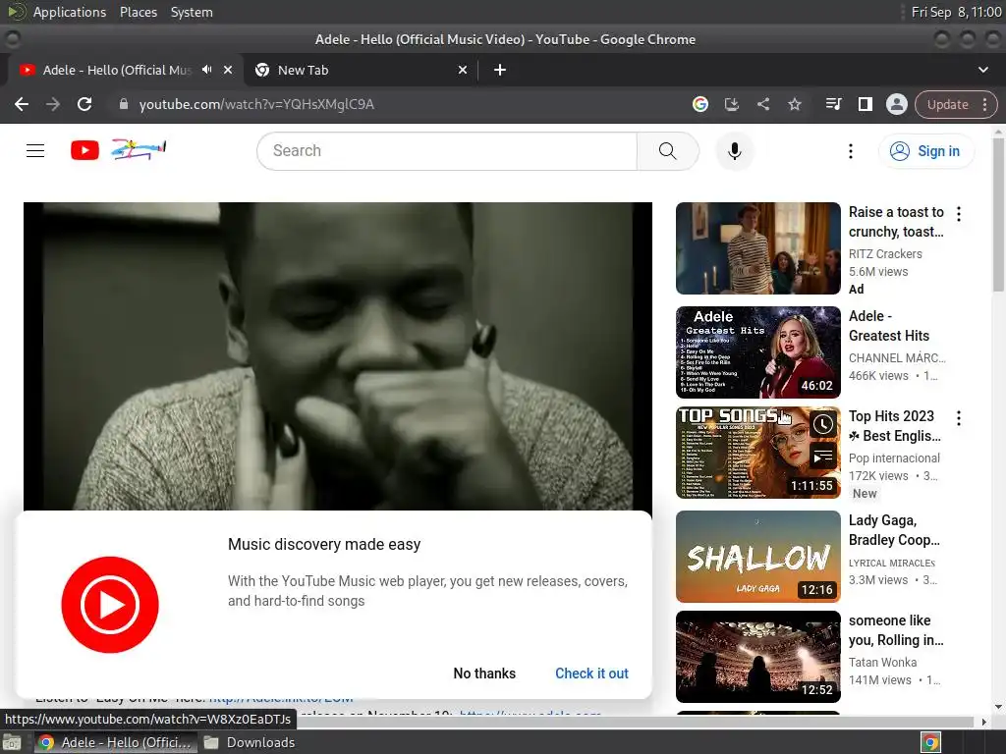Switch to Adele - Hello taskbar window

point(114,742)
